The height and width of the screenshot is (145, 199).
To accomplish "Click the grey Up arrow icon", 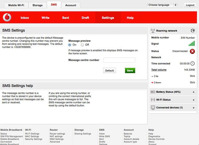I will [152, 76].
